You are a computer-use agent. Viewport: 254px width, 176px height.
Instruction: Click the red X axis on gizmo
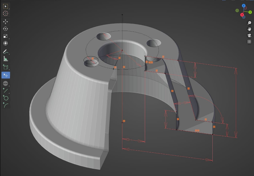(x=242, y=15)
